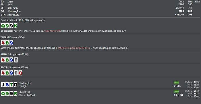
Task: Select player pokerbr3x in the BB row
Action: 13,8
